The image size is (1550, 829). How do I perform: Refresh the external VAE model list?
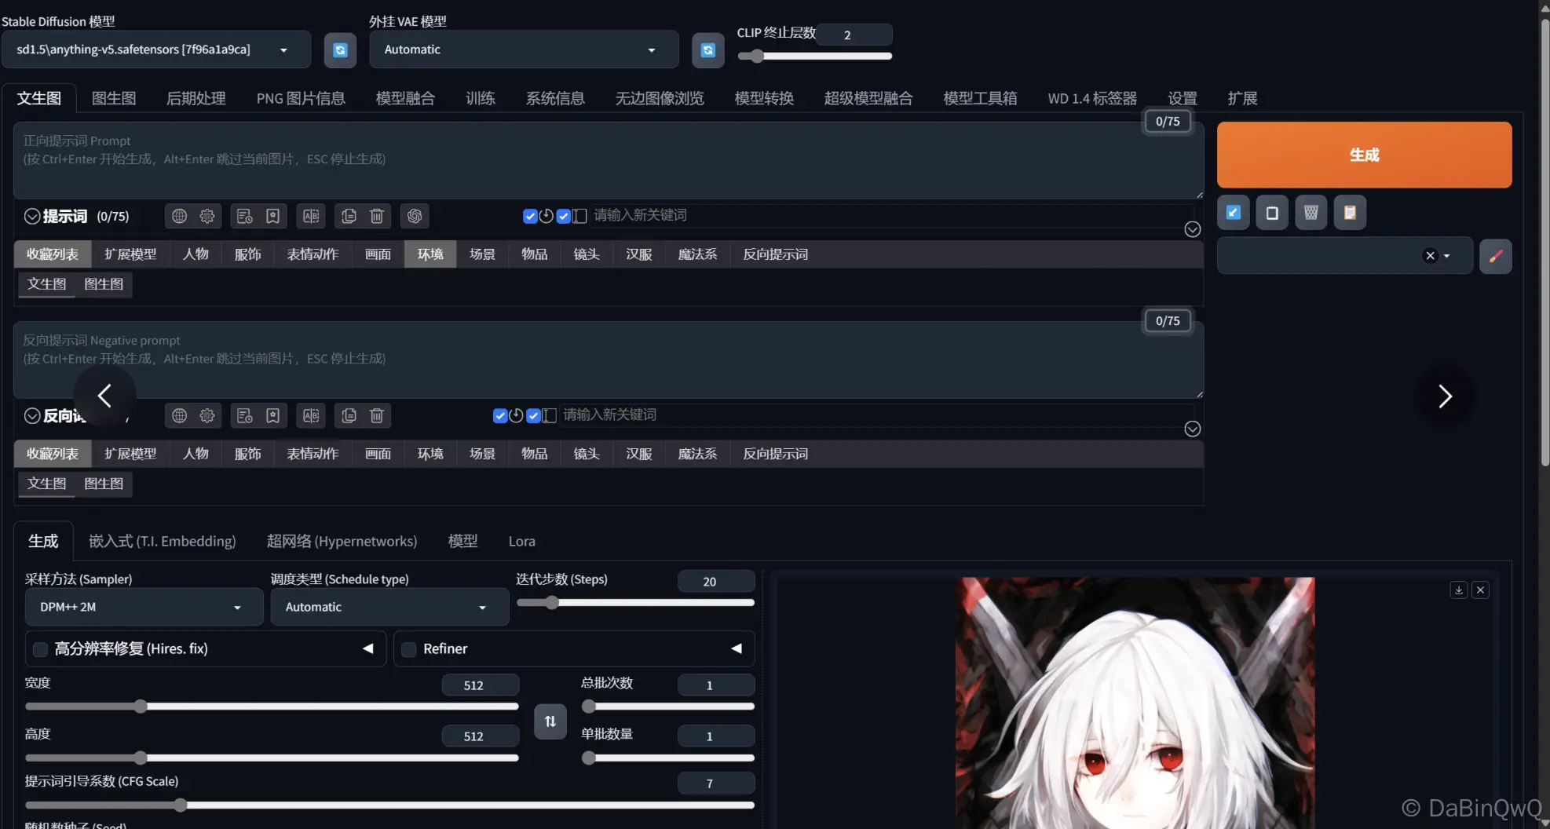click(707, 49)
